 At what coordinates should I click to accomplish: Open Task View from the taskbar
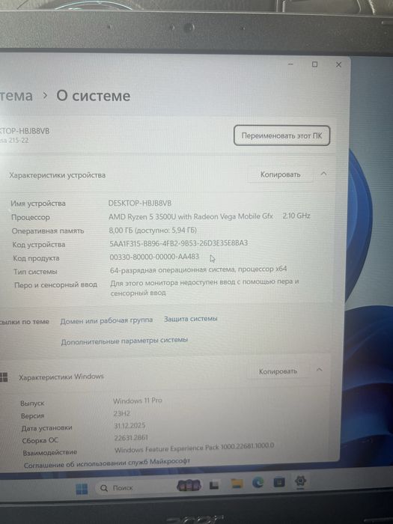(x=214, y=485)
